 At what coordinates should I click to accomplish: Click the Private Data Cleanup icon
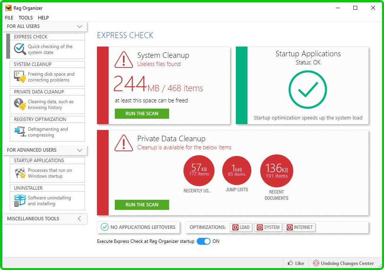(x=20, y=104)
